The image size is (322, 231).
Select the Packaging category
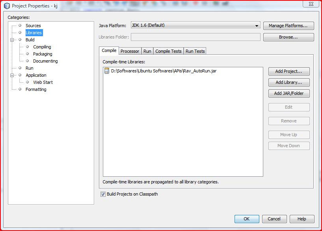pyautogui.click(x=43, y=54)
